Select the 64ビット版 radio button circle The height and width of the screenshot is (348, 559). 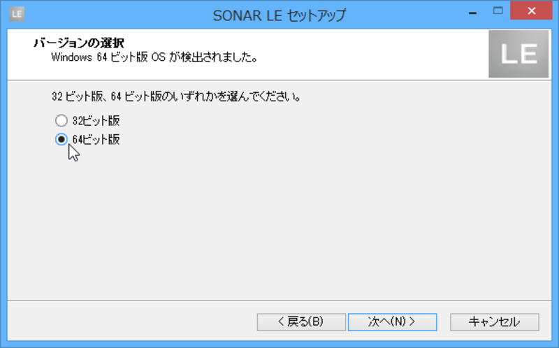coord(61,139)
